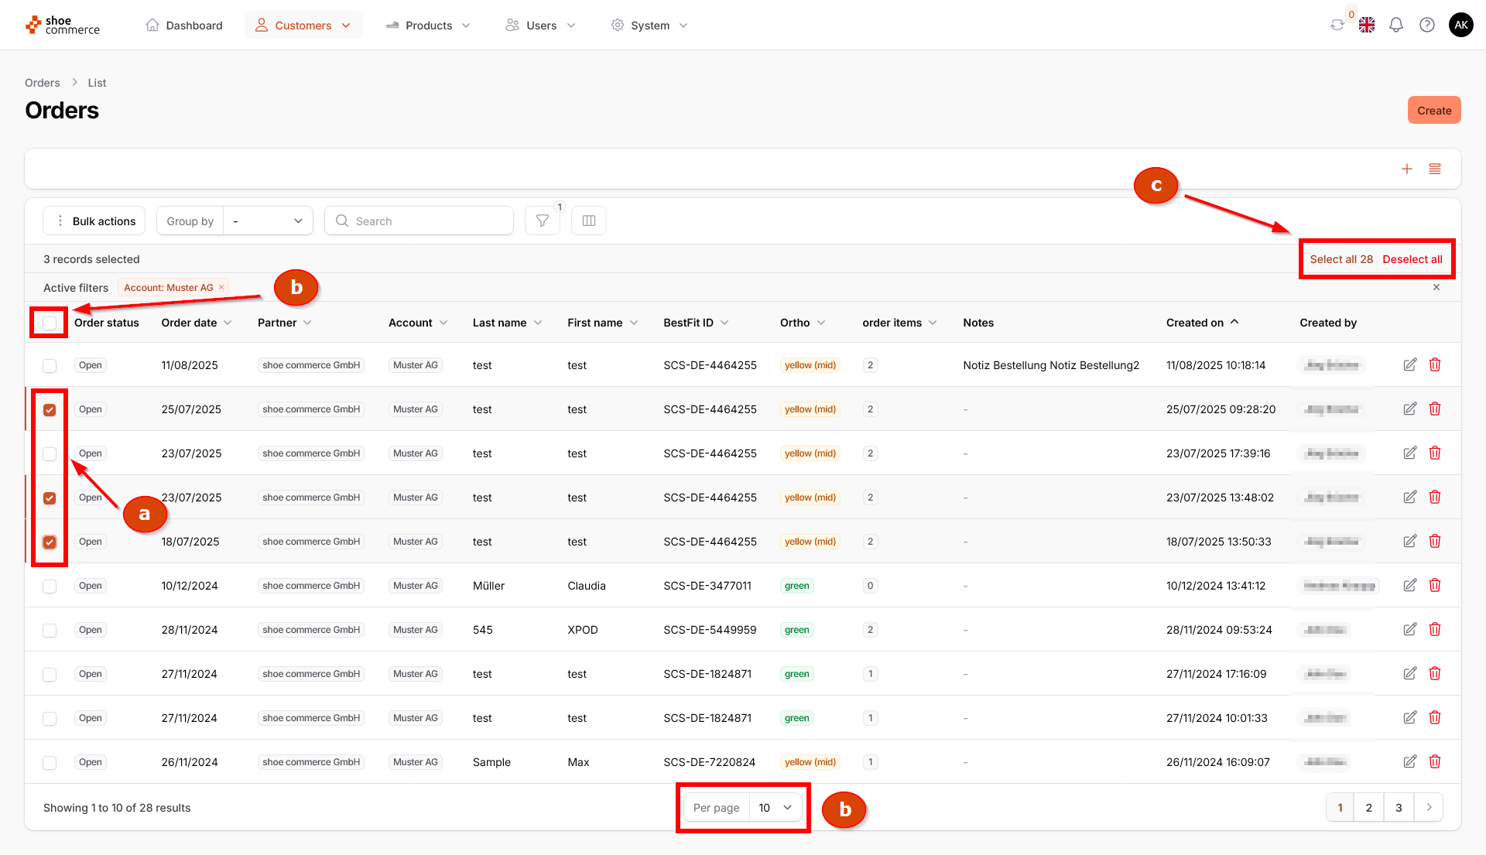
Task: Delete the 11/08/2025 order with trash icon
Action: (x=1435, y=364)
